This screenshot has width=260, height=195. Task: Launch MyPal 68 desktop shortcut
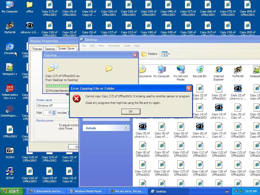(x=10, y=28)
